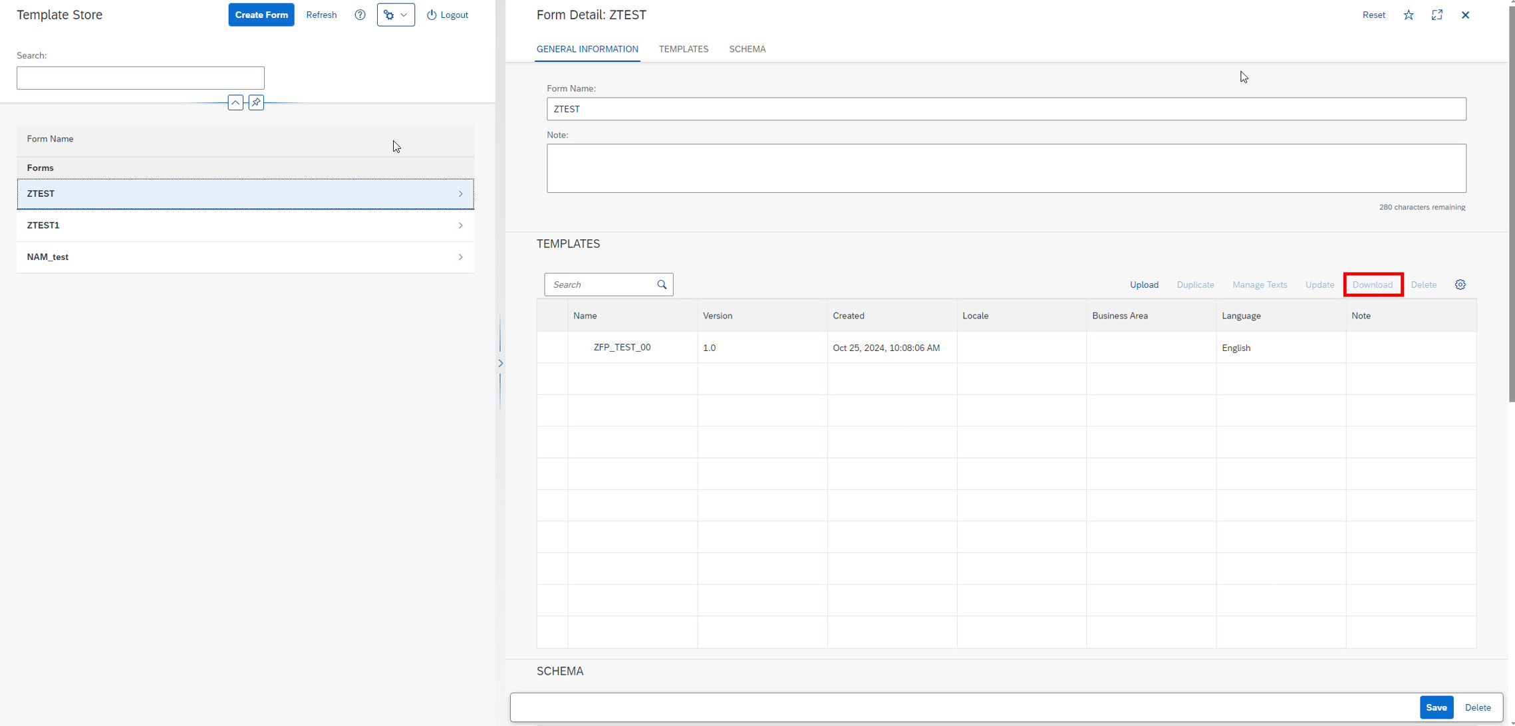Click the Form Name column header in list

(x=245, y=139)
